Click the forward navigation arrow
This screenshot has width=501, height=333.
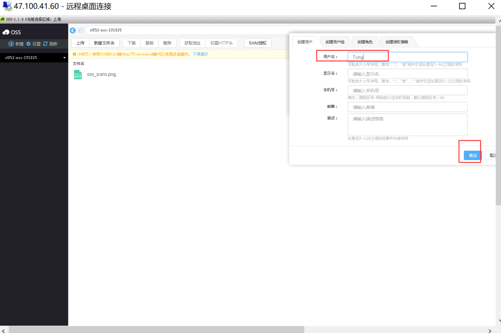(x=81, y=30)
